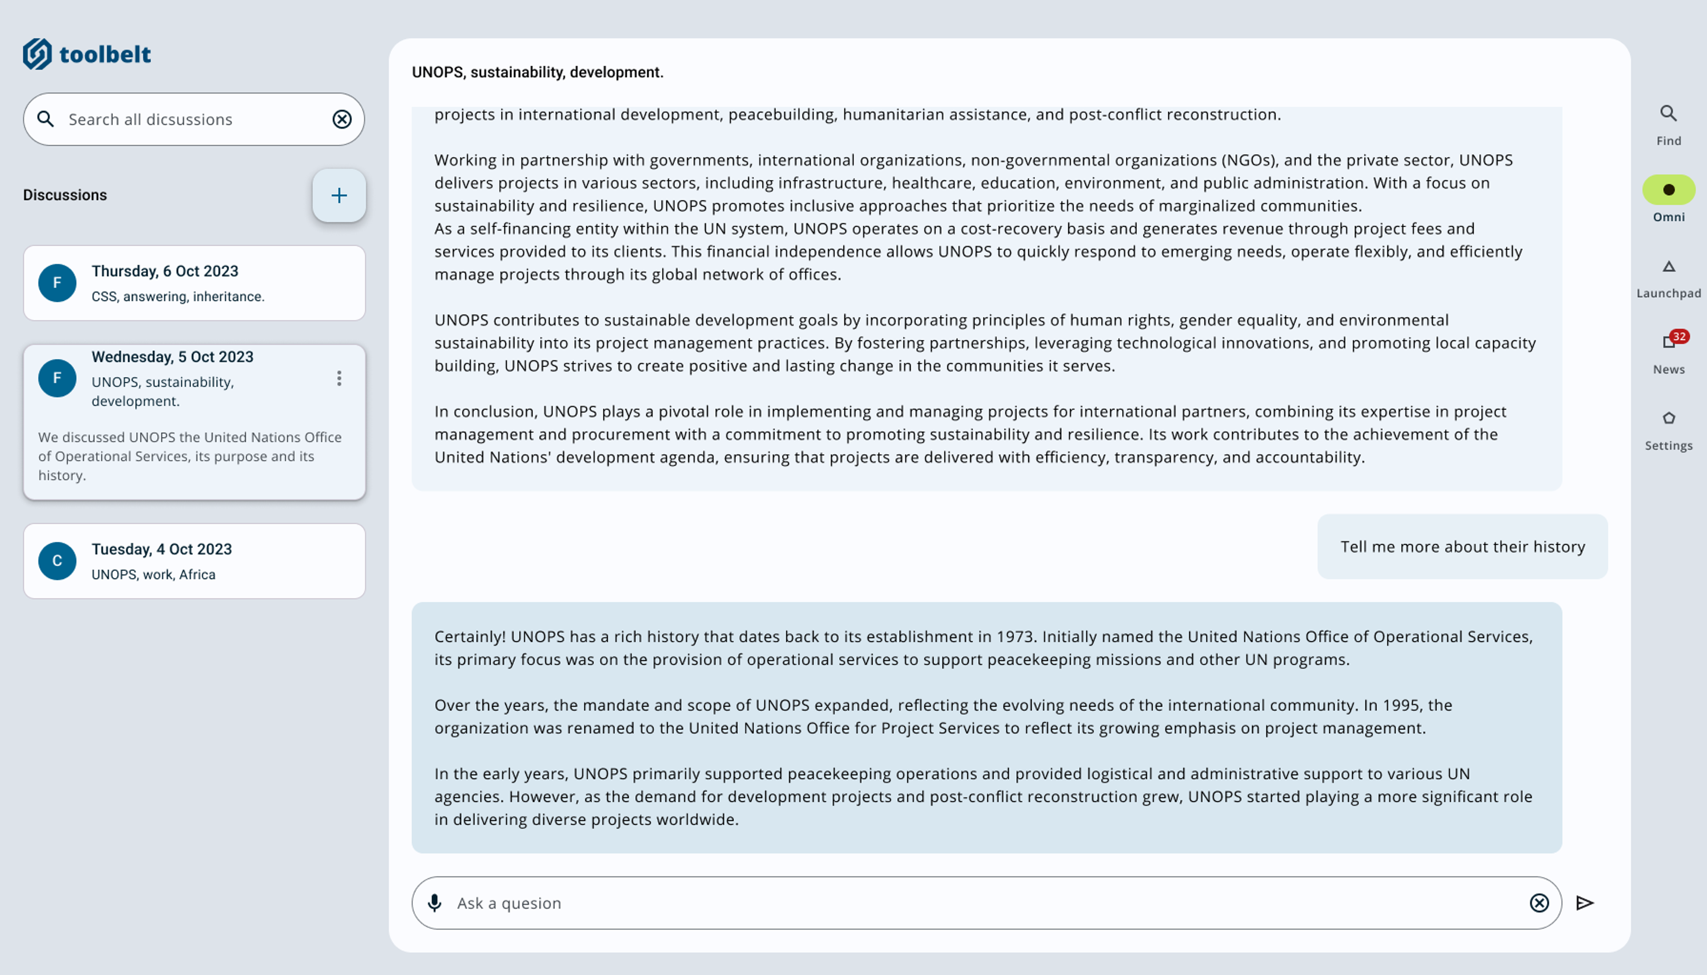Click the Toolbelt logo icon
The image size is (1707, 975).
click(39, 53)
